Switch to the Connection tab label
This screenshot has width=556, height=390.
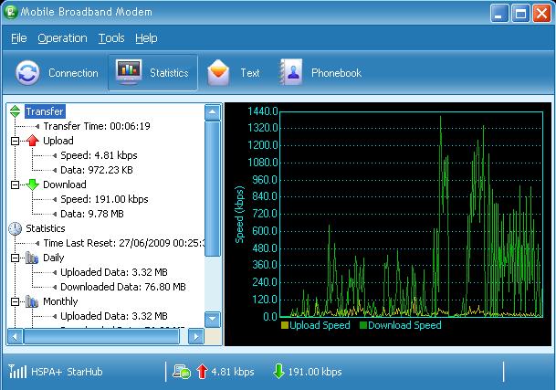tap(73, 73)
